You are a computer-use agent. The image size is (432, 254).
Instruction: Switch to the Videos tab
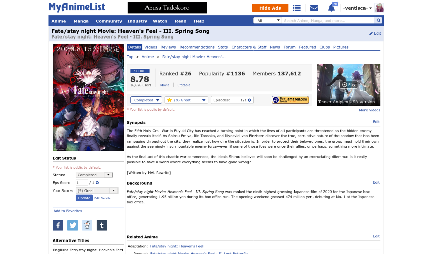coord(151,47)
